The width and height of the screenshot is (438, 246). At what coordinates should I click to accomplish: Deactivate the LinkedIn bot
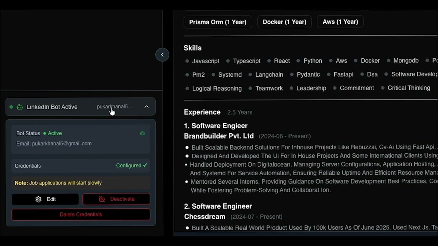tap(116, 199)
